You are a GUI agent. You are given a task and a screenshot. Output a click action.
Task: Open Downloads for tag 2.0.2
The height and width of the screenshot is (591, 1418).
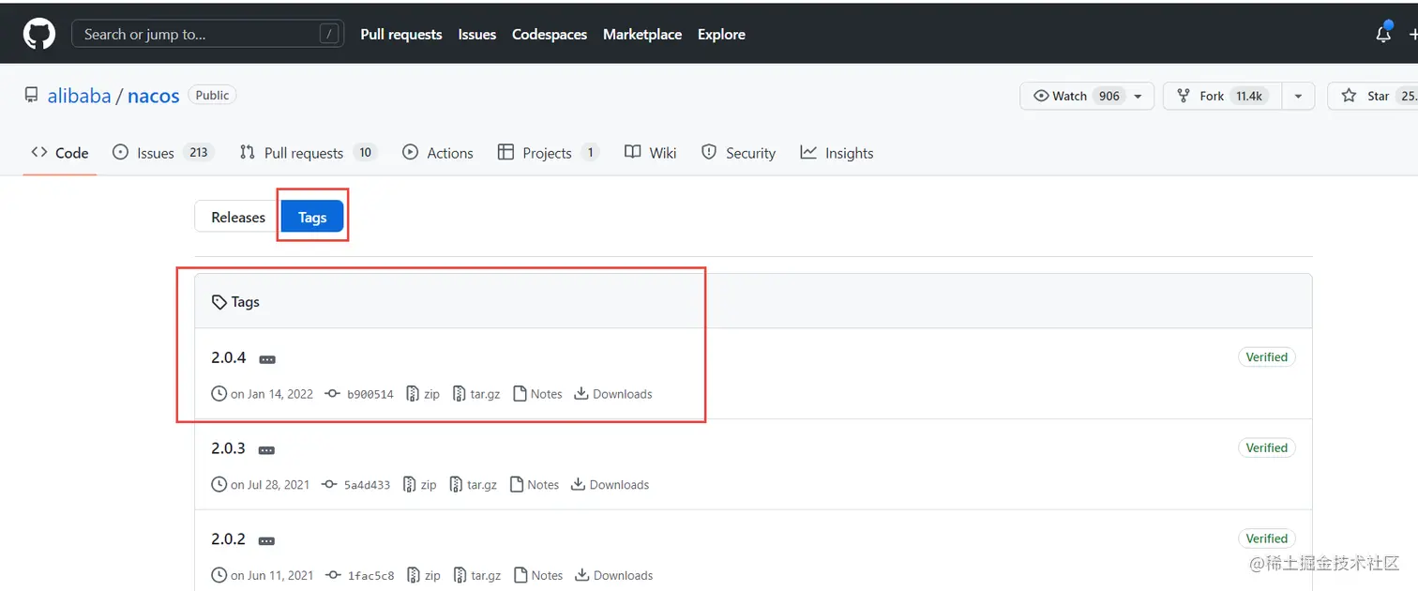point(613,576)
